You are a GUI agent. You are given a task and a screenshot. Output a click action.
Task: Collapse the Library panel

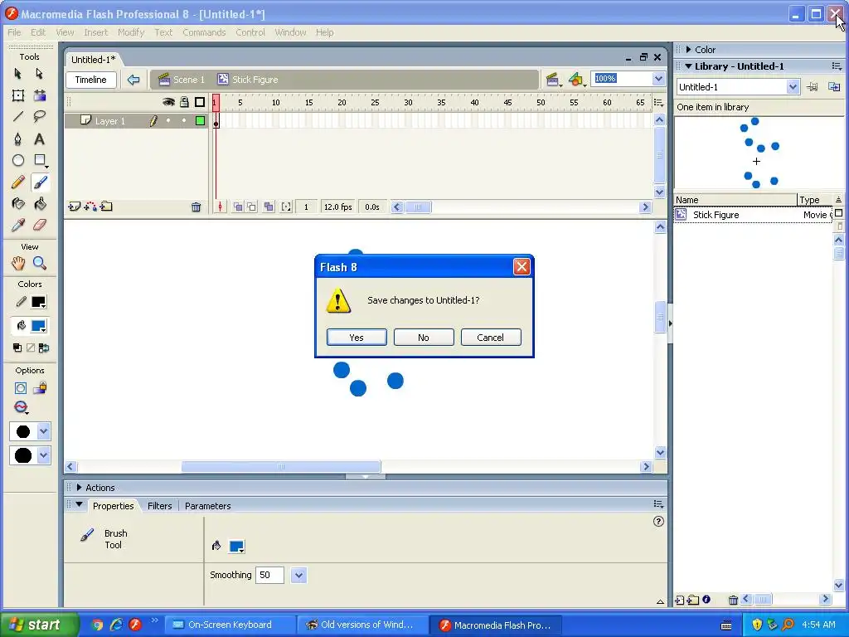(689, 66)
